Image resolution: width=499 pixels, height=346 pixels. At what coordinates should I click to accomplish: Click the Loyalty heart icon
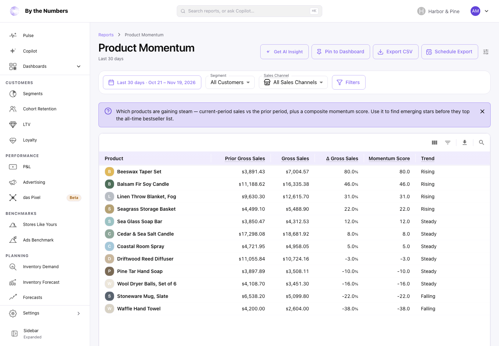click(13, 140)
